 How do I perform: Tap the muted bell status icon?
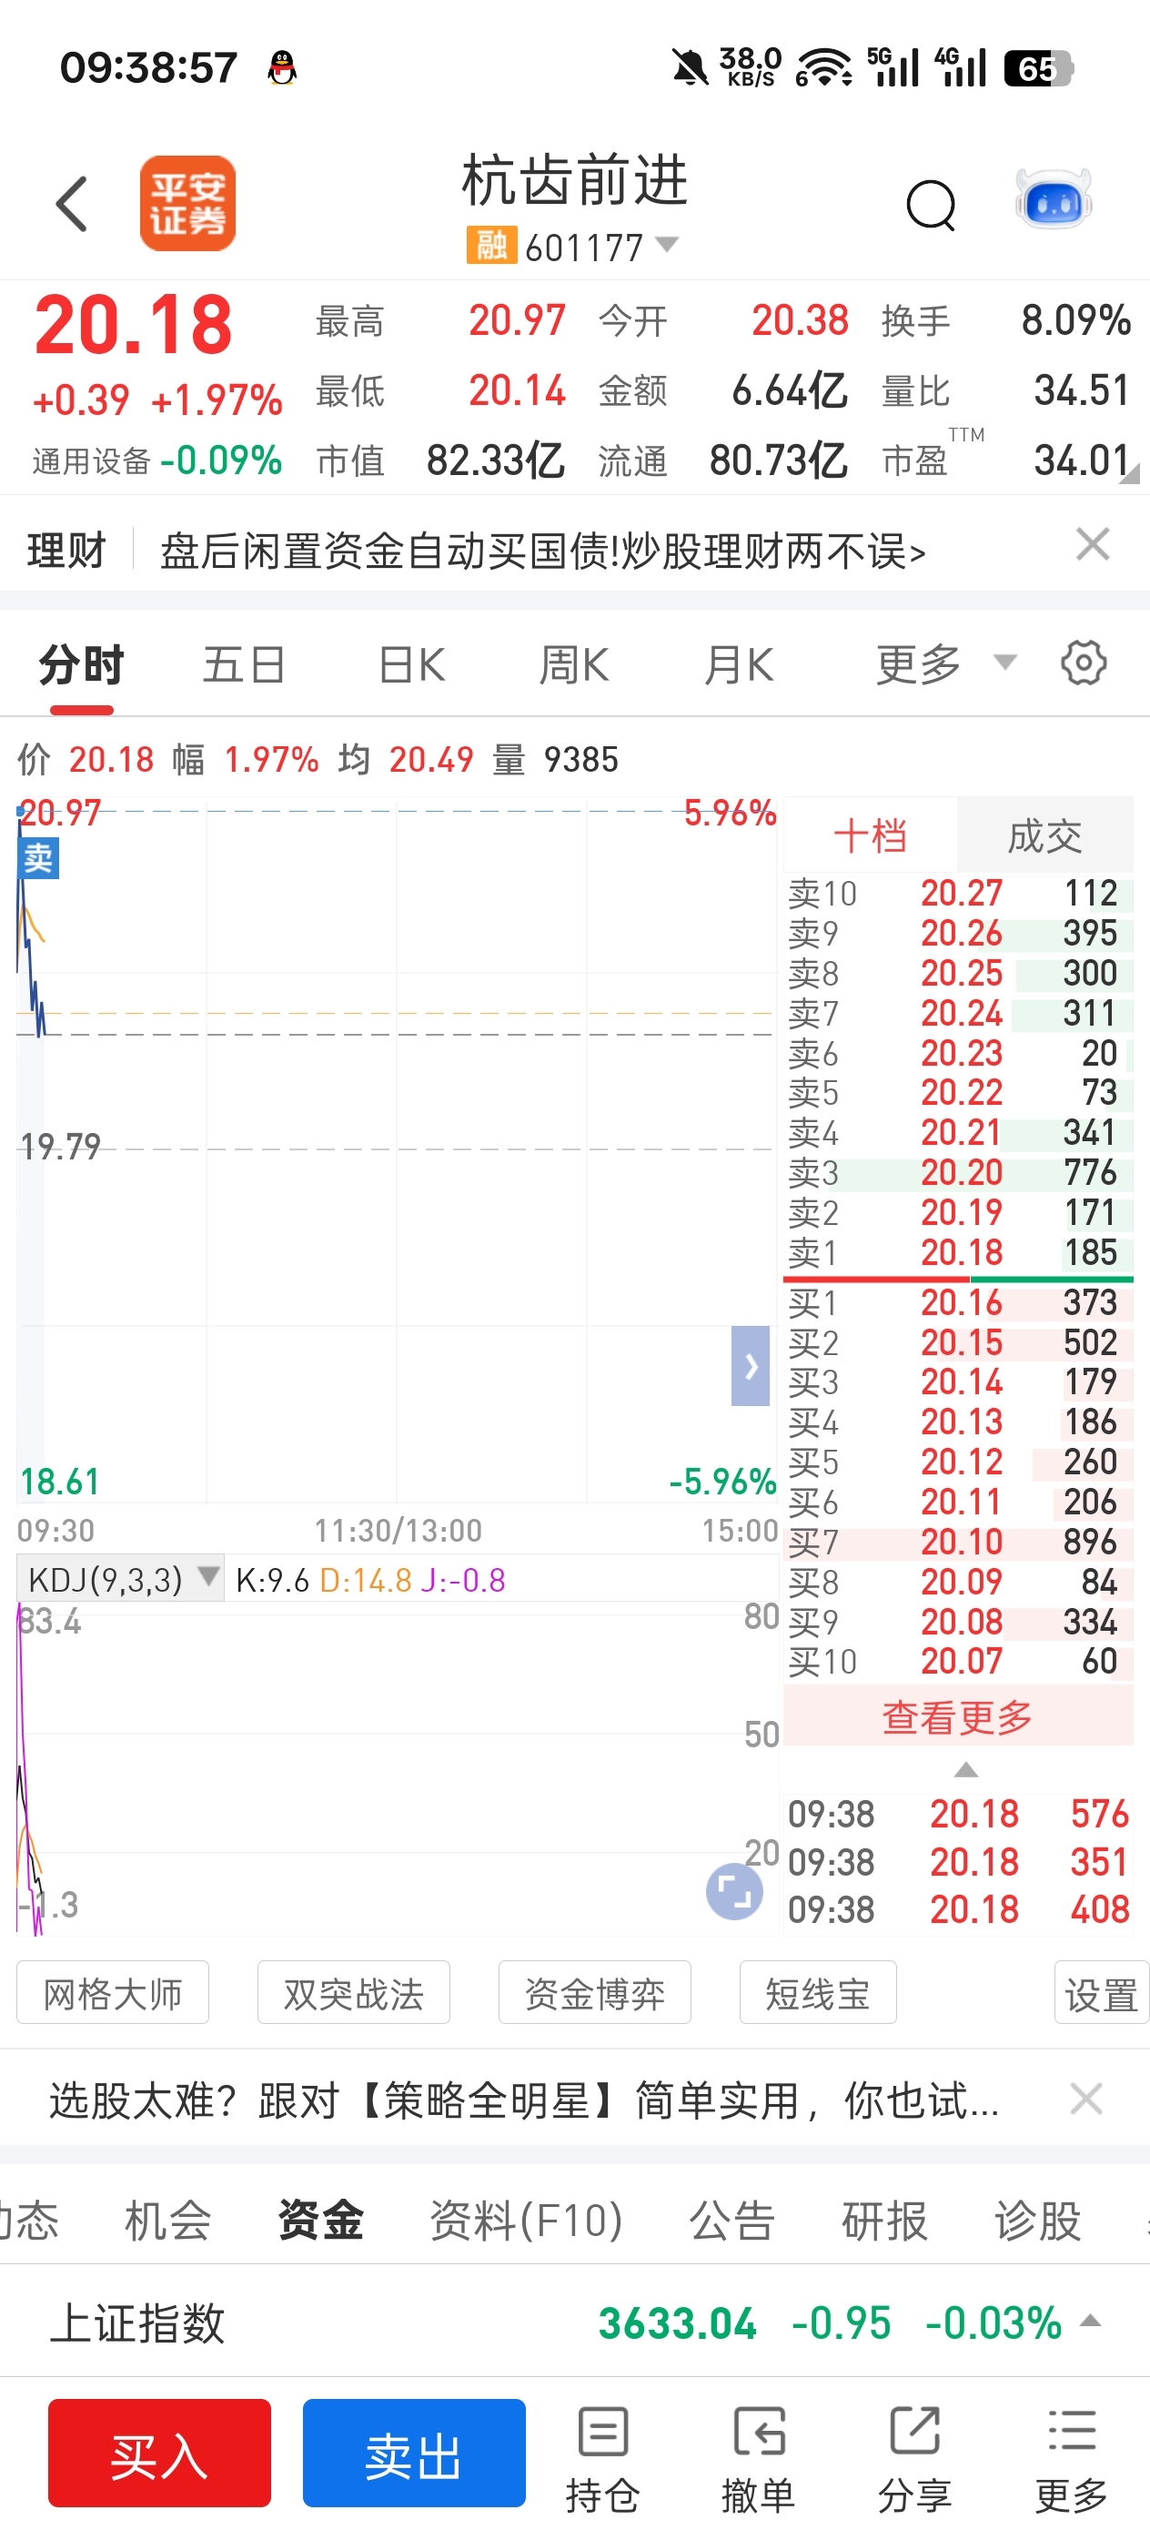click(690, 67)
